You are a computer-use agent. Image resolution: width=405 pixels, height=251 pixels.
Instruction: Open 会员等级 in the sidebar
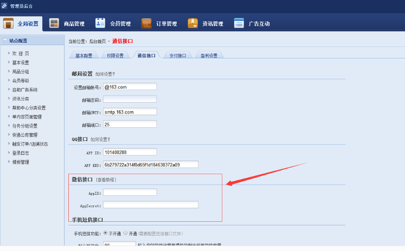[x=21, y=81]
